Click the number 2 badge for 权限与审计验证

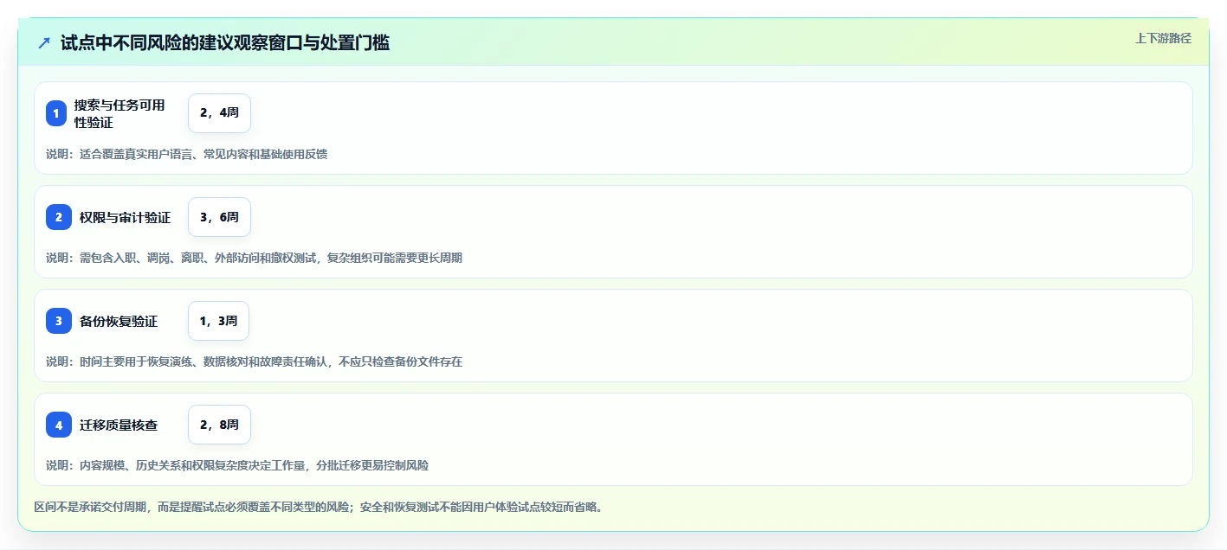[x=59, y=217]
